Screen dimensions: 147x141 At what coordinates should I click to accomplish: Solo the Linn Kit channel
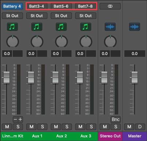[18, 127]
